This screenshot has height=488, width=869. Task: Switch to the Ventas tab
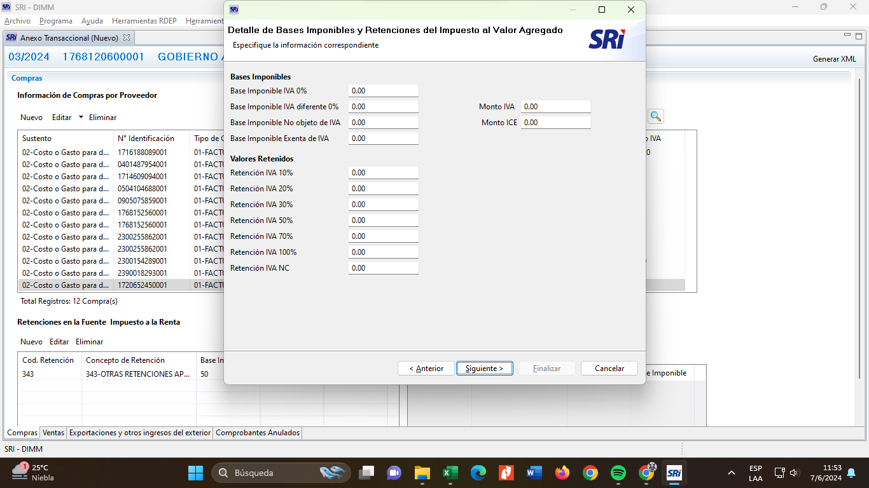[x=53, y=433]
